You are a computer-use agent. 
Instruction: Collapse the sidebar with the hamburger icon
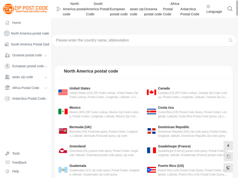tap(59, 9)
